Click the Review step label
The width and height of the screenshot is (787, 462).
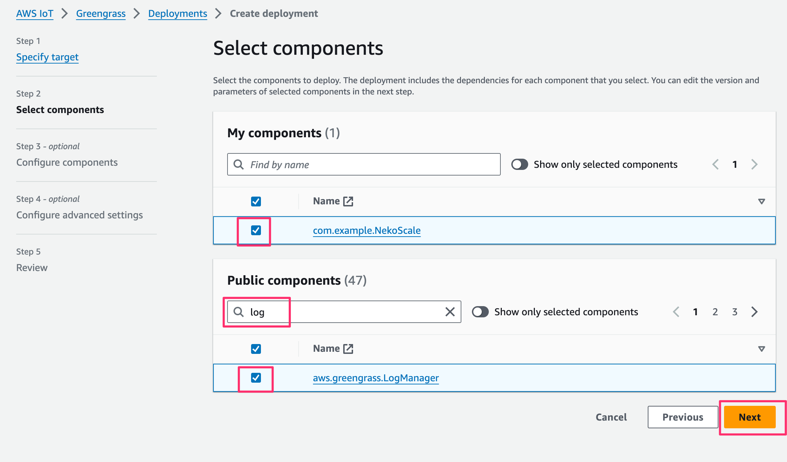click(x=32, y=268)
